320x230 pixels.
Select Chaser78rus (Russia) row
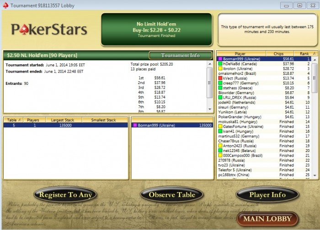pos(264,141)
